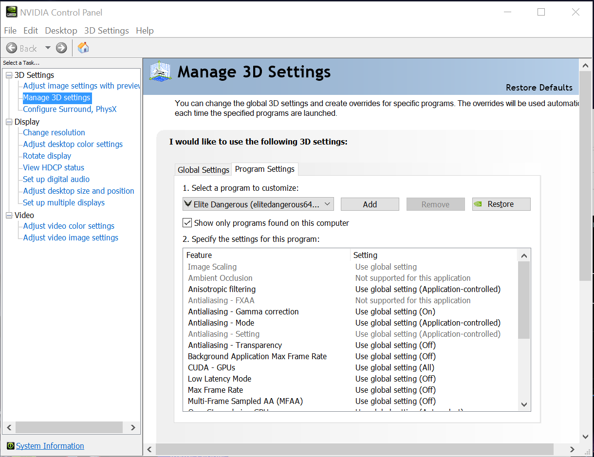This screenshot has width=594, height=457.
Task: Open the System Information link
Action: [50, 446]
